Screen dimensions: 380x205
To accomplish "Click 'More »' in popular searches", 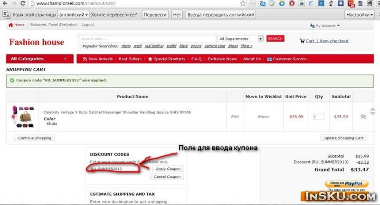I will pyautogui.click(x=247, y=46).
